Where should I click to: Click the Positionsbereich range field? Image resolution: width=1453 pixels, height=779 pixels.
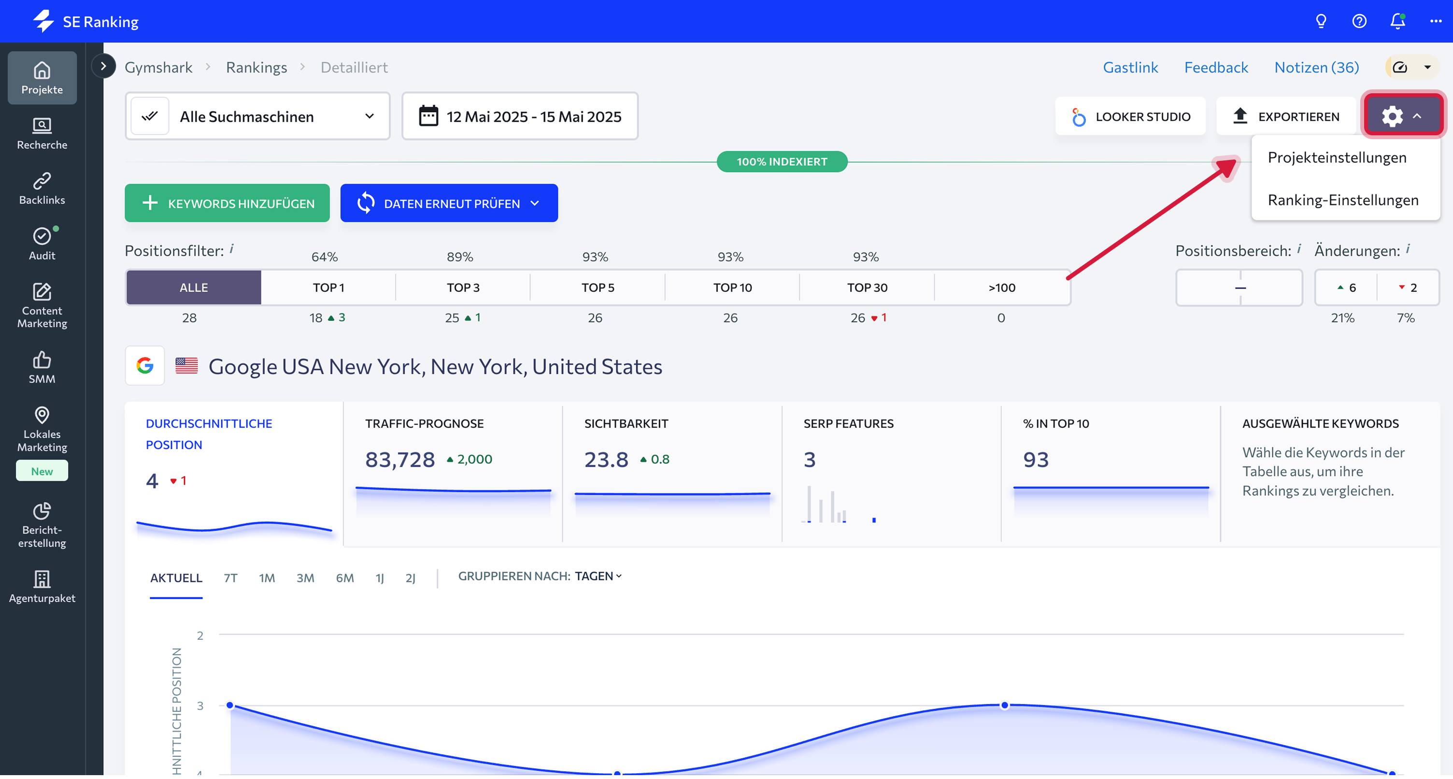tap(1239, 288)
